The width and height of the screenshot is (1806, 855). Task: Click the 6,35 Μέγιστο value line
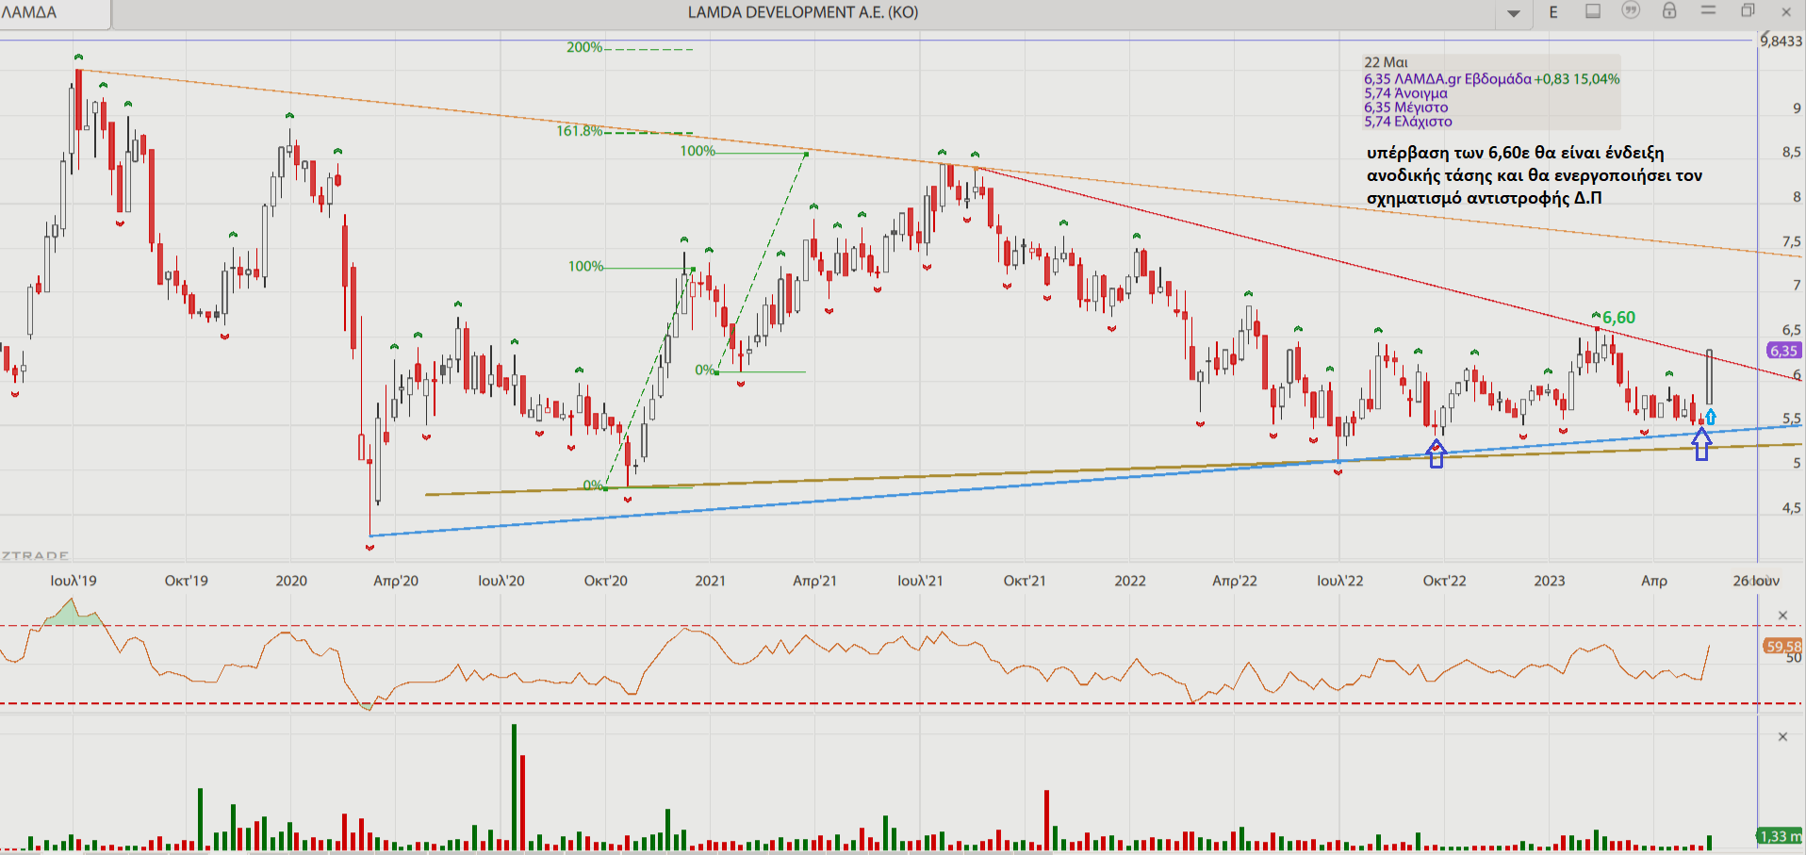[x=1405, y=107]
